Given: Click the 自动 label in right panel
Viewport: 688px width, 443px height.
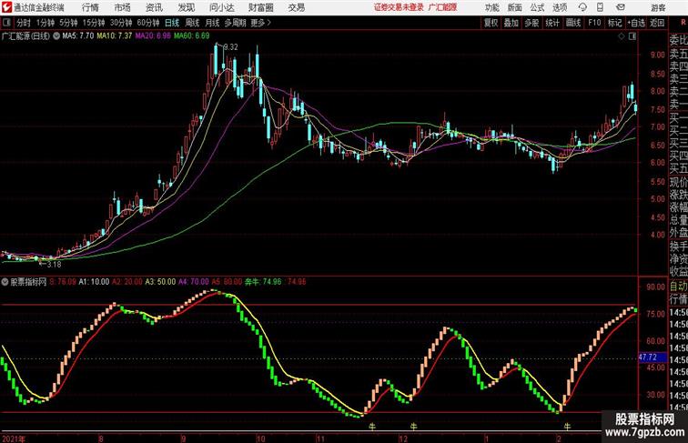Looking at the screenshot, I should pyautogui.click(x=678, y=286).
